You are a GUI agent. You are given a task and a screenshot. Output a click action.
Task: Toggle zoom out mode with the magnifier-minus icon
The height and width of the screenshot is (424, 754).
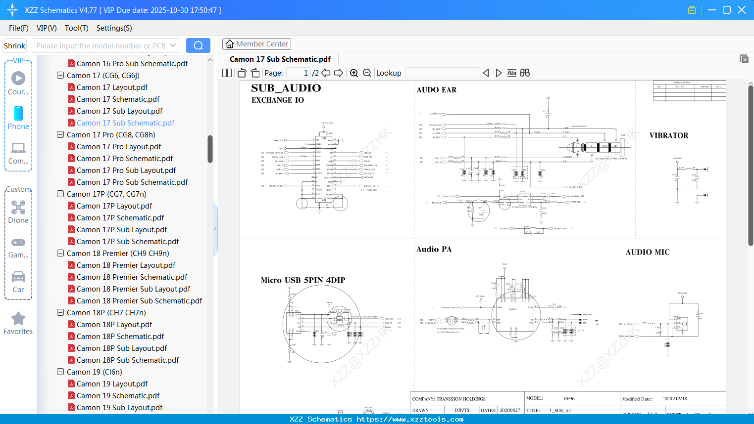tap(366, 73)
